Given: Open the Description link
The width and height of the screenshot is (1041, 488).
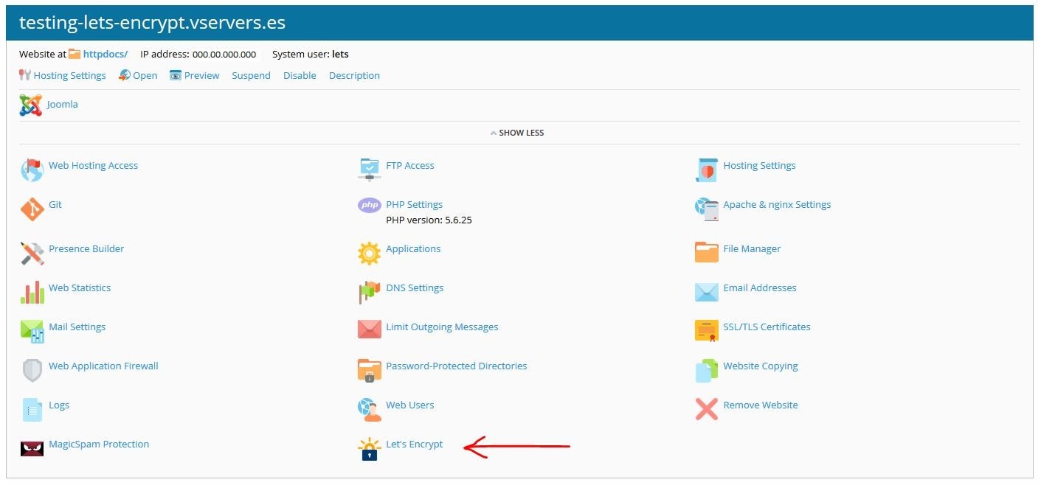Looking at the screenshot, I should click(354, 75).
